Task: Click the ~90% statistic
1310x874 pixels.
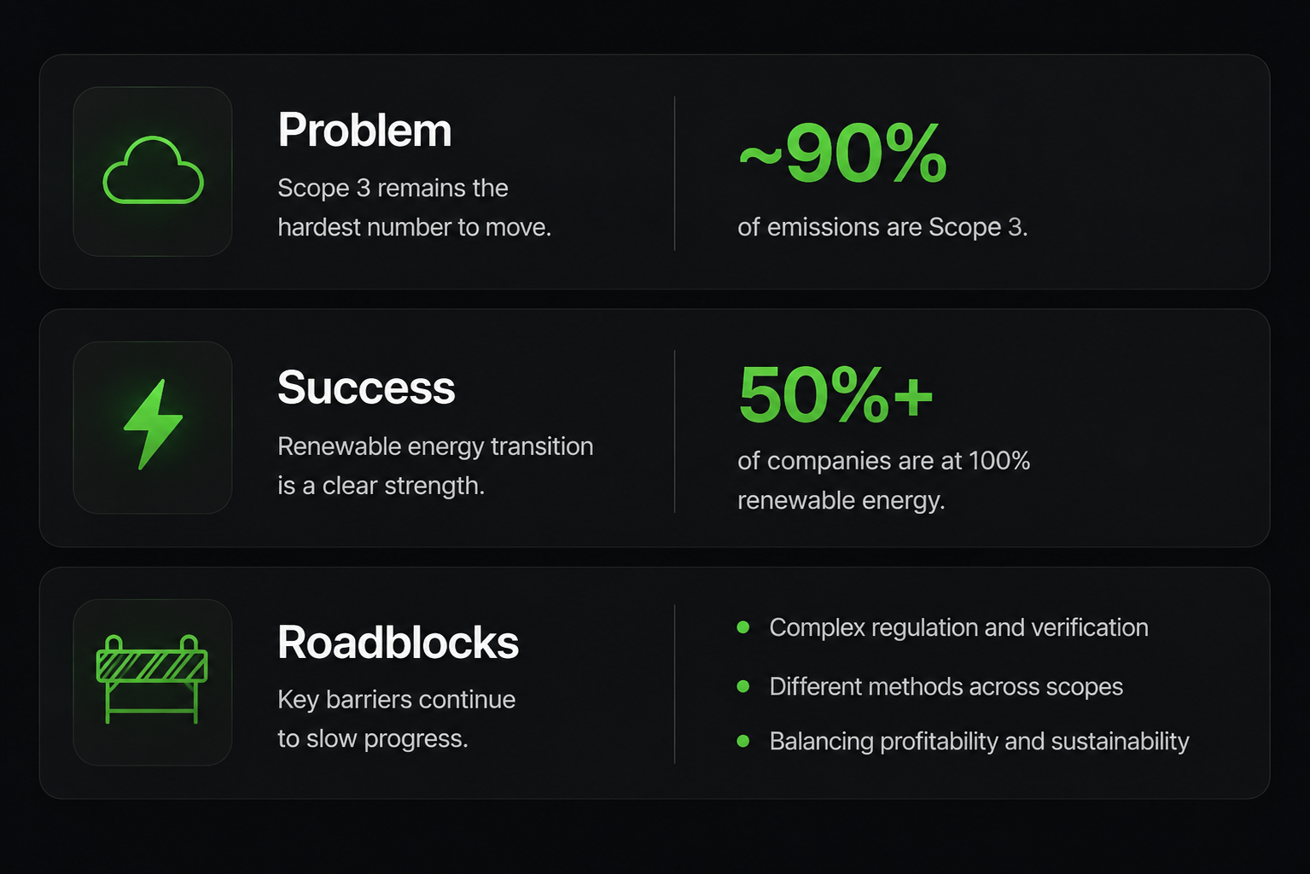Action: tap(843, 154)
